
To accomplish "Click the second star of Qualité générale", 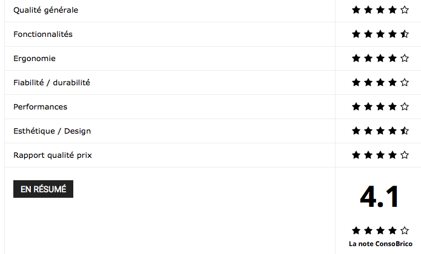I will [368, 10].
